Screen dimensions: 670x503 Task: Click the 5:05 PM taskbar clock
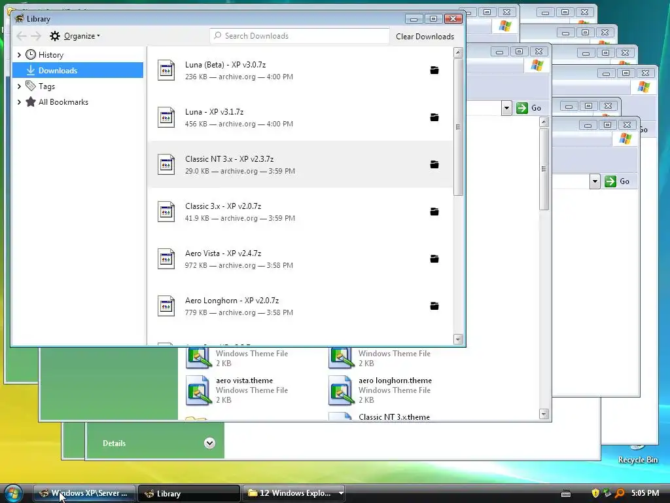click(644, 493)
